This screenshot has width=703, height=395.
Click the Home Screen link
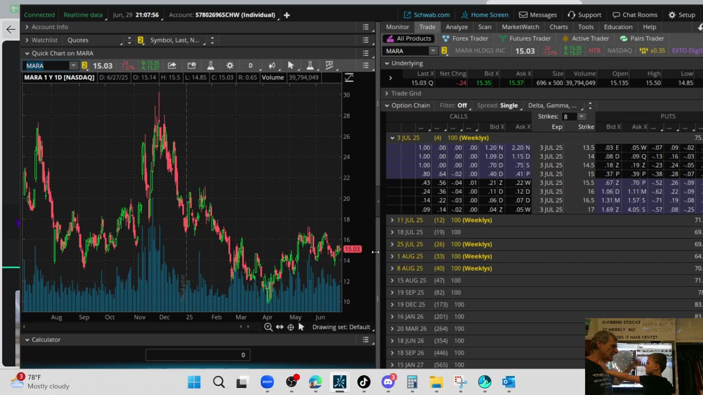point(484,15)
